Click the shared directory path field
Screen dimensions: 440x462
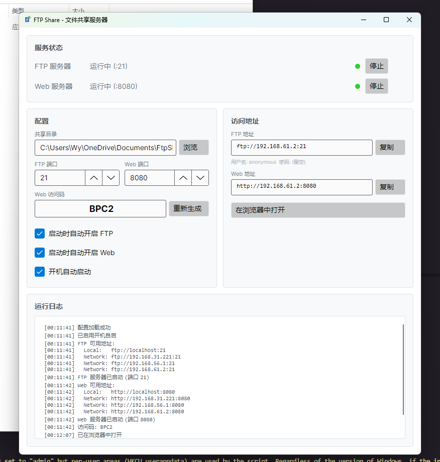(x=105, y=148)
